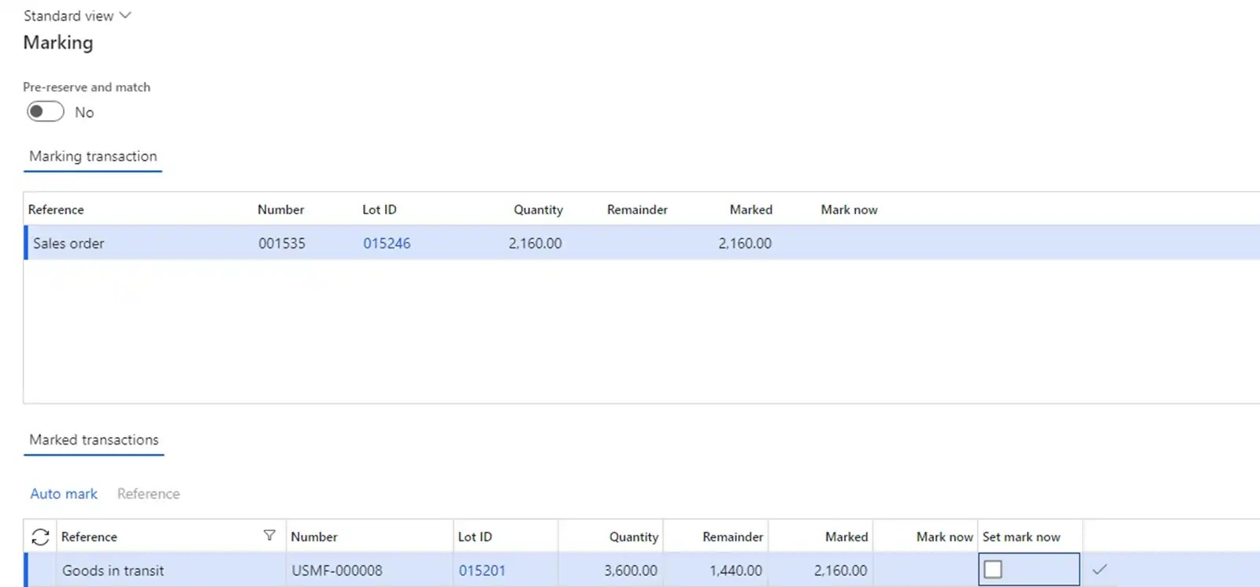Screen dimensions: 1260x587
Task: Open the Reference column filter funnel icon
Action: pyautogui.click(x=269, y=536)
